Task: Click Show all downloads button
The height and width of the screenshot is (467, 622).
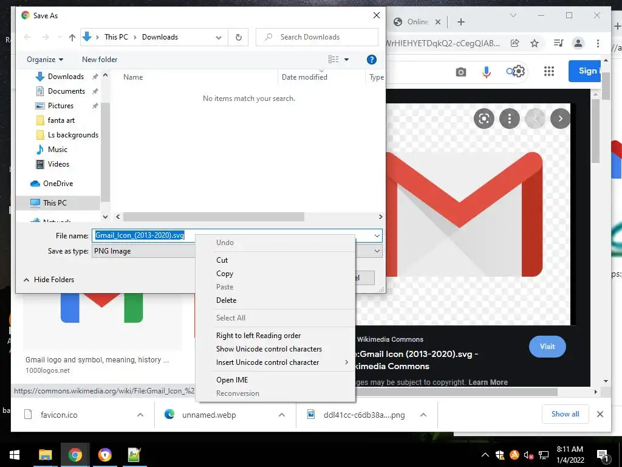Action: click(x=565, y=414)
